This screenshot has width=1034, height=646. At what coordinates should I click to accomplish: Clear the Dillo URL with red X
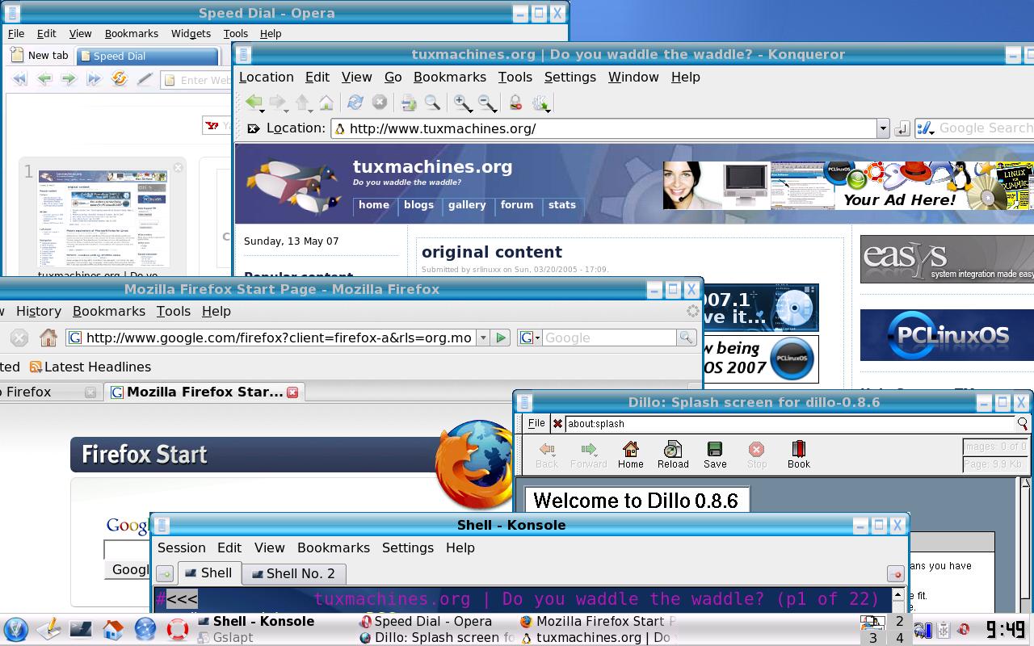point(557,423)
